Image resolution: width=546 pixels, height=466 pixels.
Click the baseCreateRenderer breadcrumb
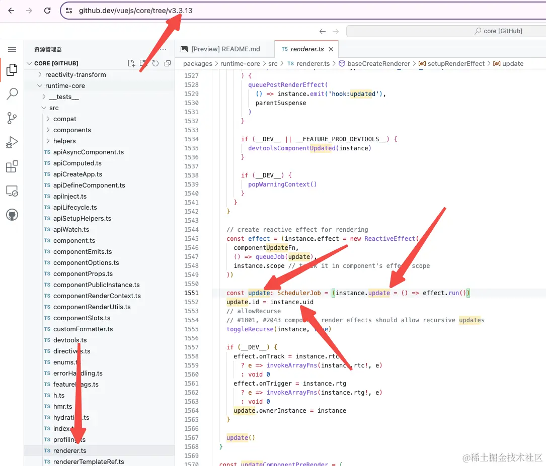378,64
